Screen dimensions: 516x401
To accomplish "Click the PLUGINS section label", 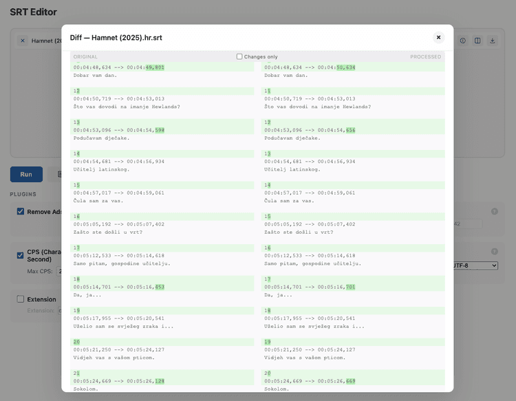I will [23, 194].
